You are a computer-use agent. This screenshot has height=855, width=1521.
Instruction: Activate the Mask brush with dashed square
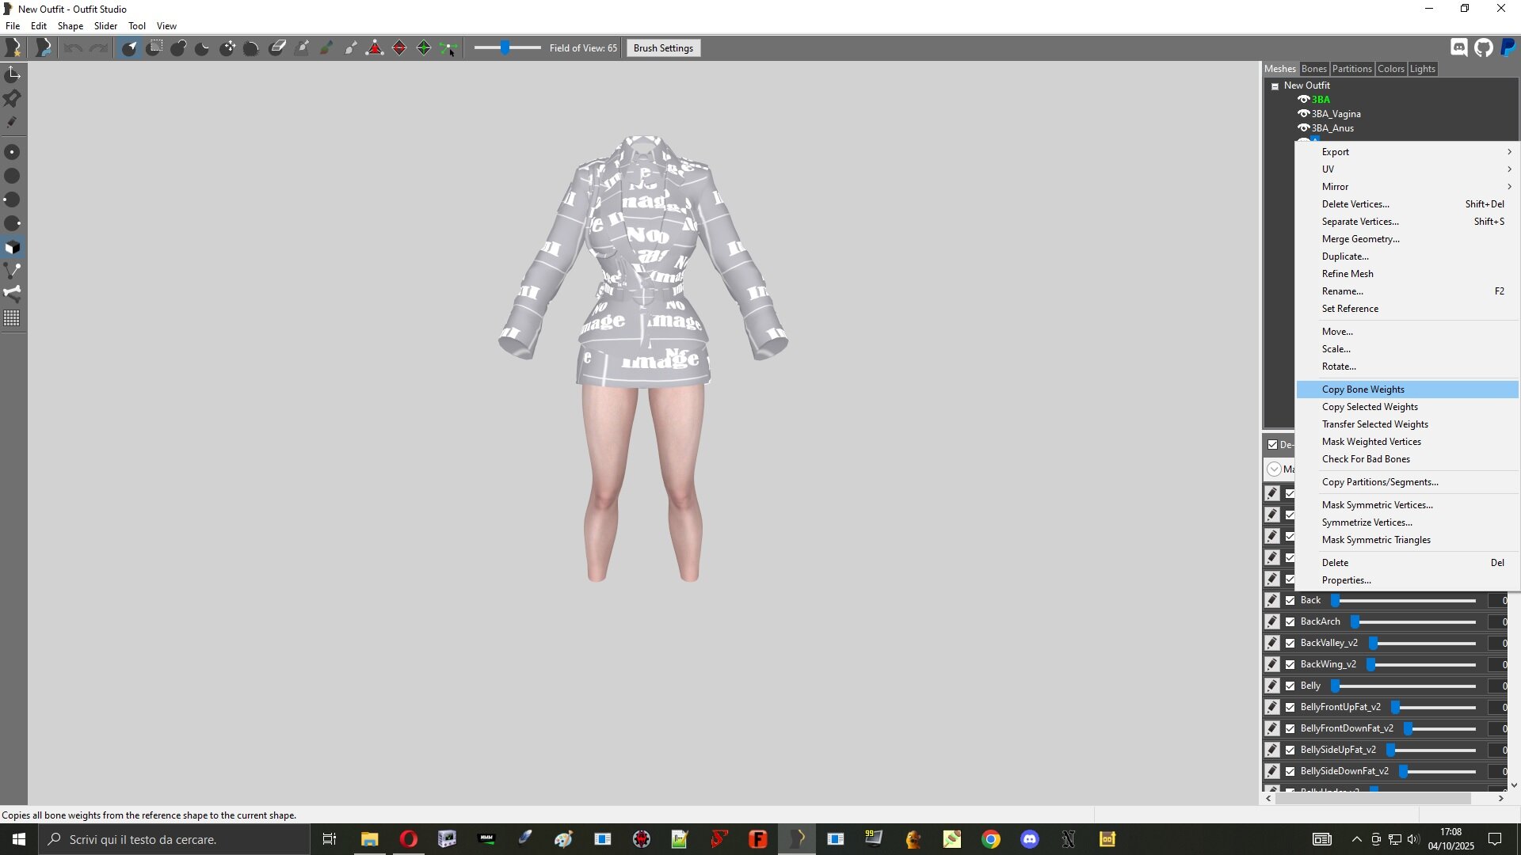(x=154, y=48)
